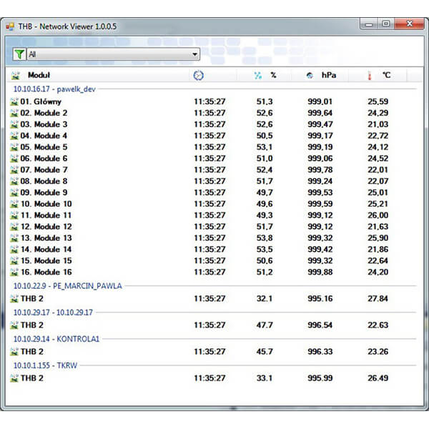
Task: Click the clock icon column header
Action: (198, 75)
